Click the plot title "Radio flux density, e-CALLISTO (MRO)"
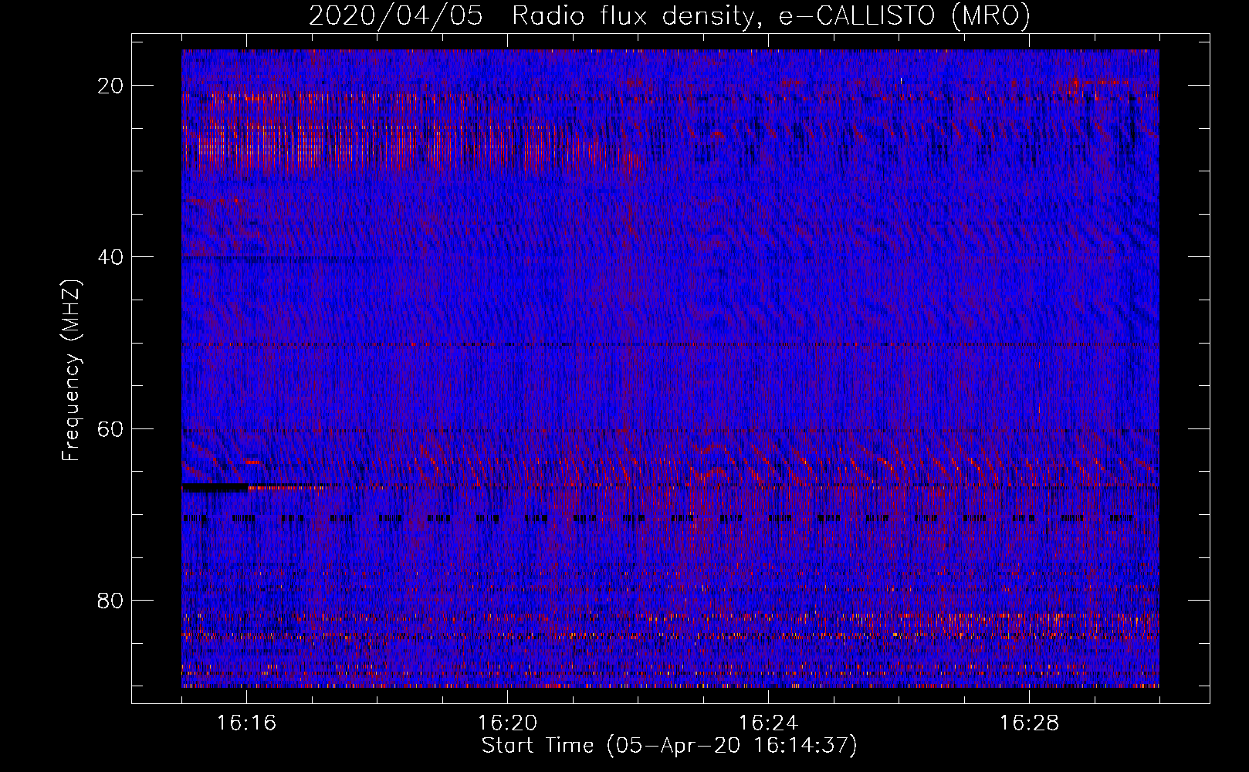This screenshot has height=772, width=1249. pyautogui.click(x=771, y=15)
